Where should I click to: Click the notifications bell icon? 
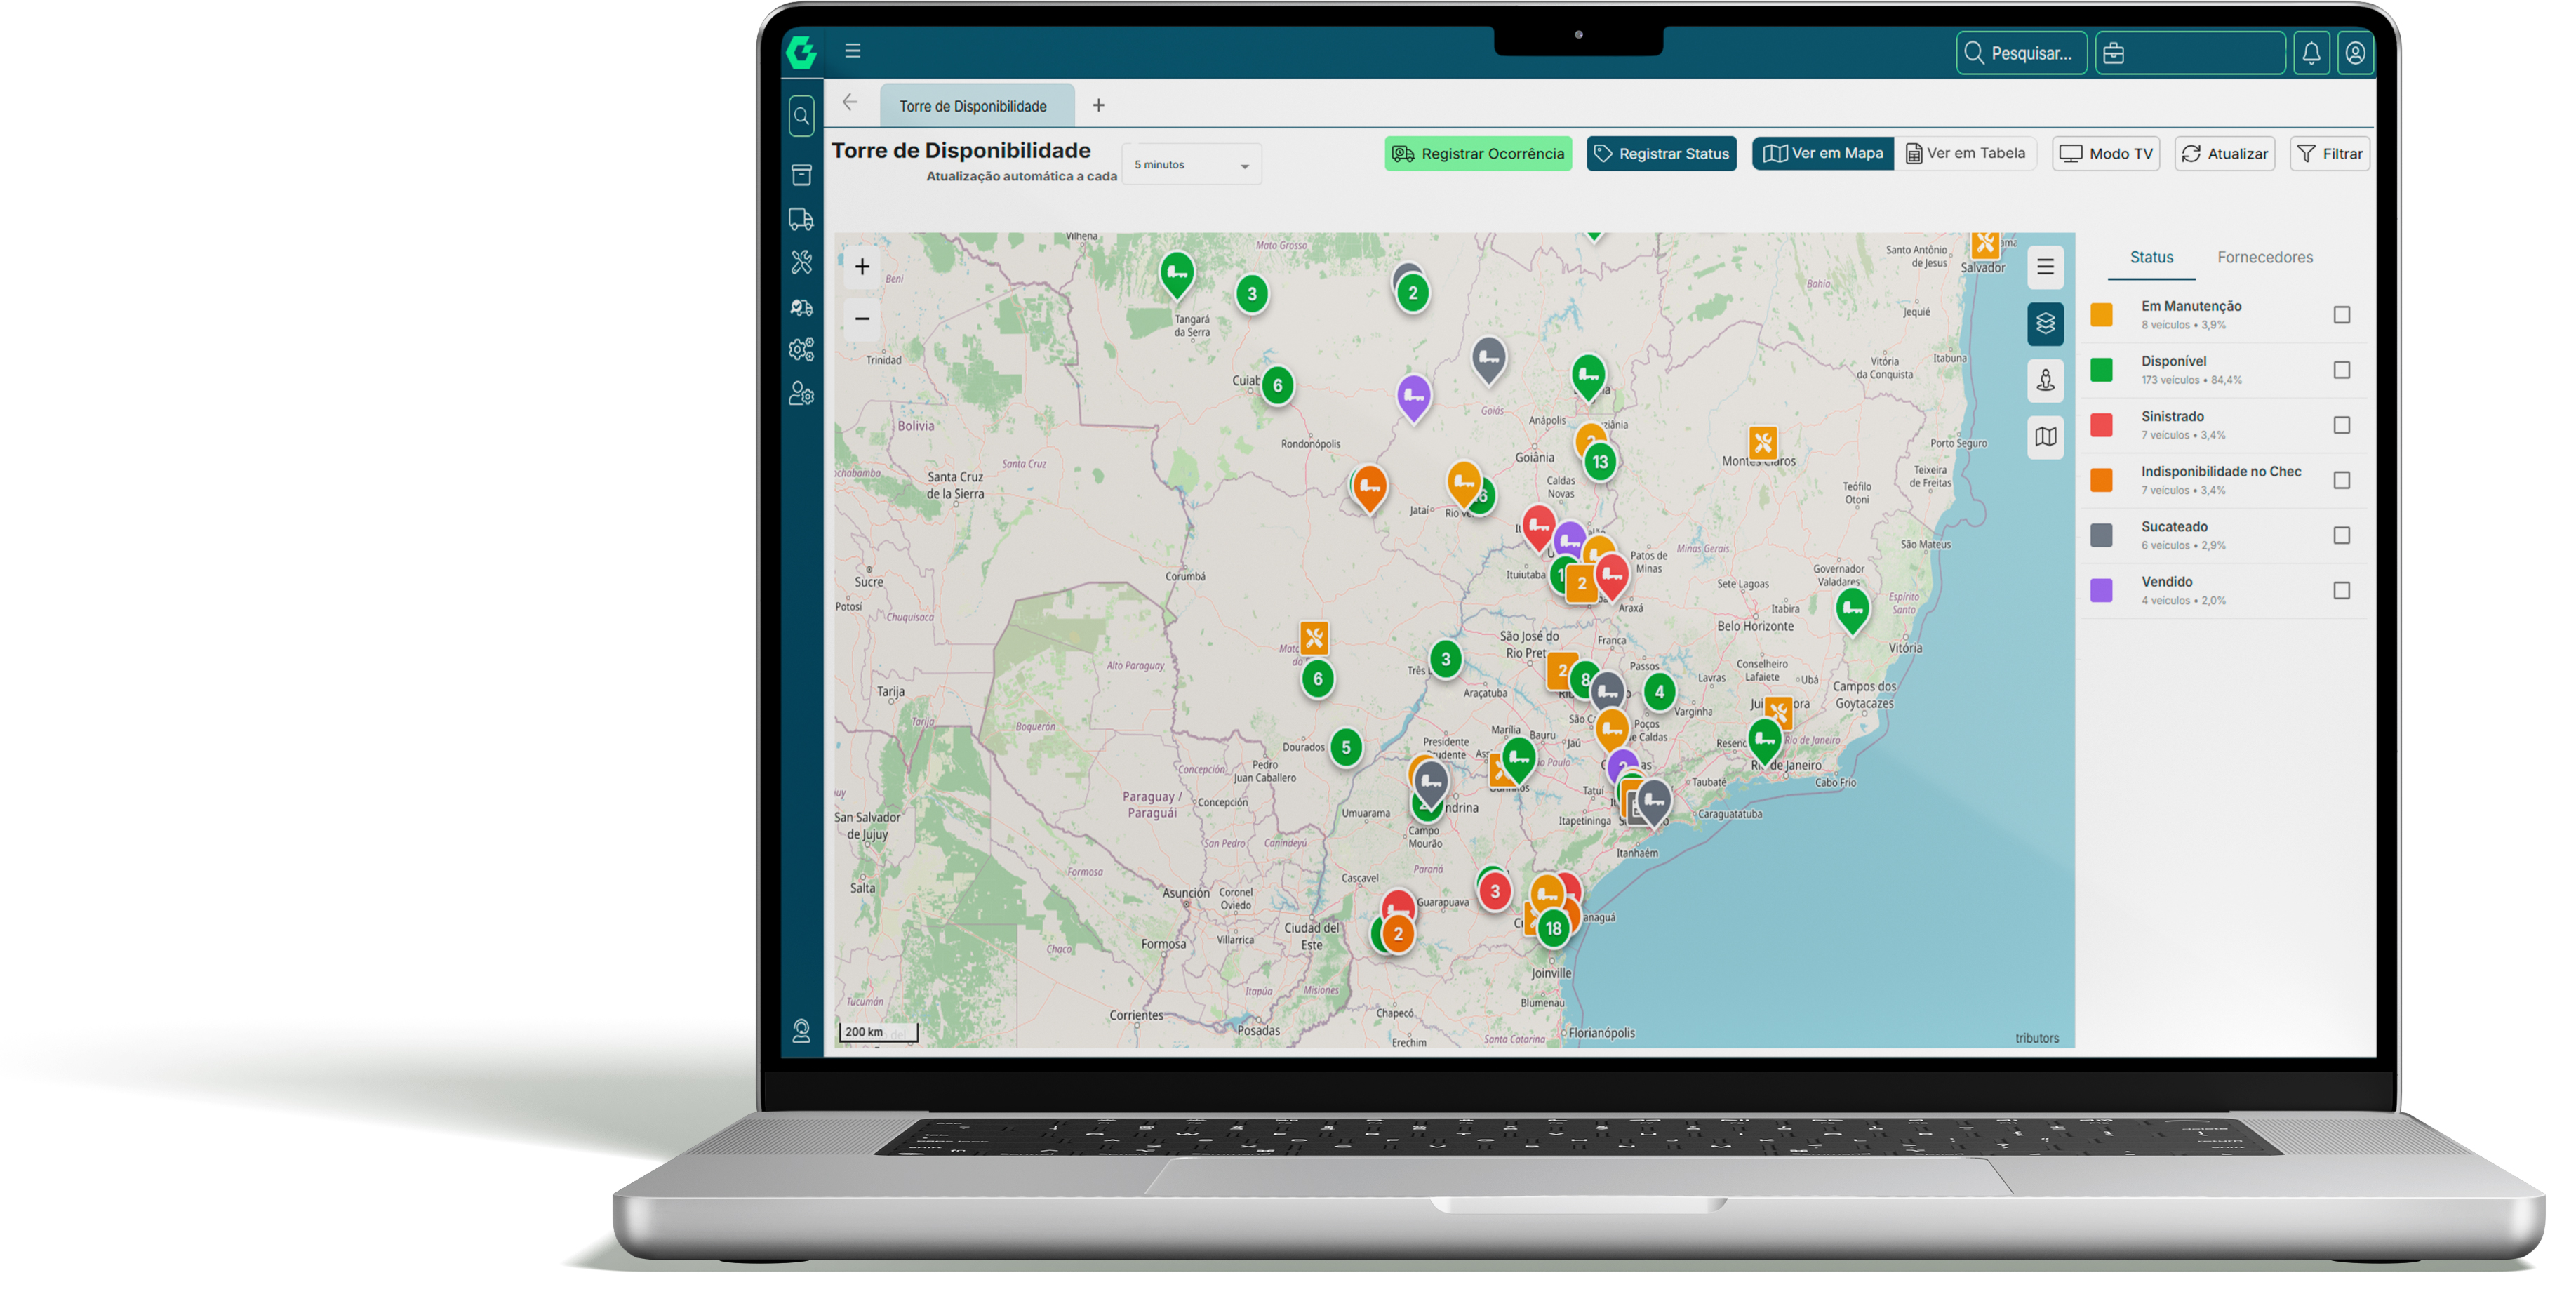[2311, 53]
